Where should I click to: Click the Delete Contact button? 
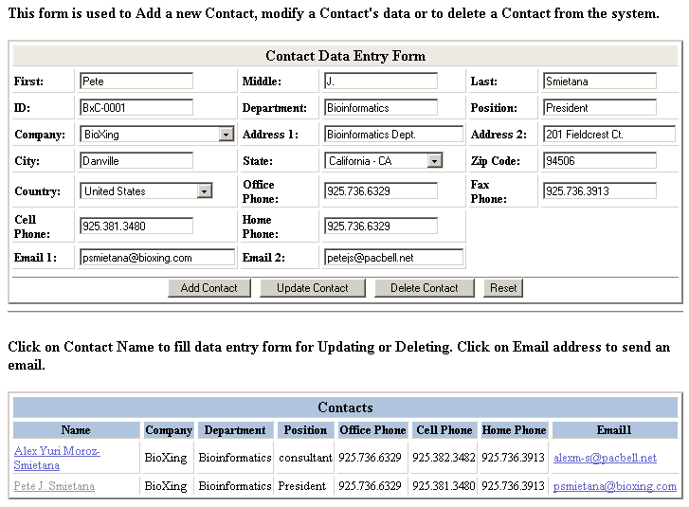click(x=424, y=288)
